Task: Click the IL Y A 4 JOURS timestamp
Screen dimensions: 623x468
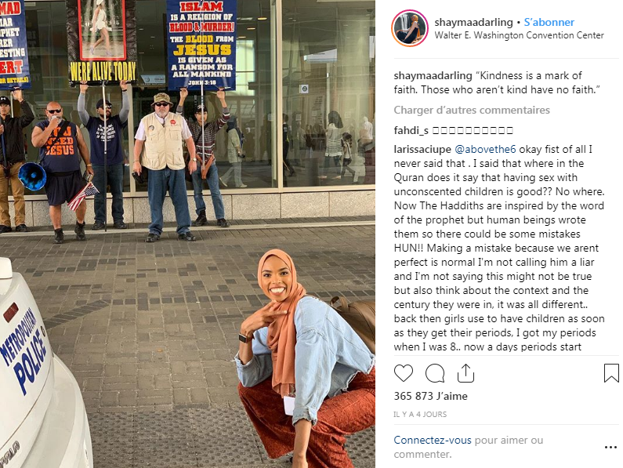Action: (x=420, y=415)
